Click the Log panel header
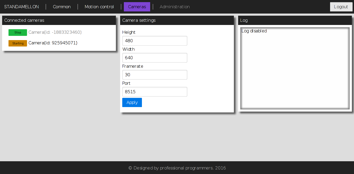The image size is (354, 174). (x=295, y=20)
